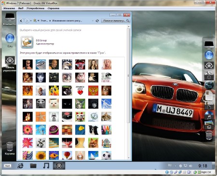Pick the bald man picture
Image resolution: width=217 pixels, height=176 pixels.
click(54, 64)
